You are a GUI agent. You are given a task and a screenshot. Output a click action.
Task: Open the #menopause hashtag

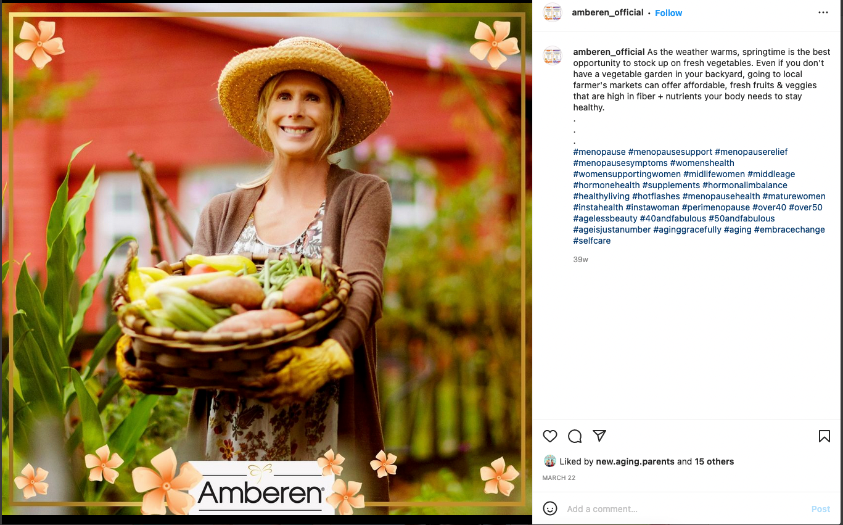(599, 152)
